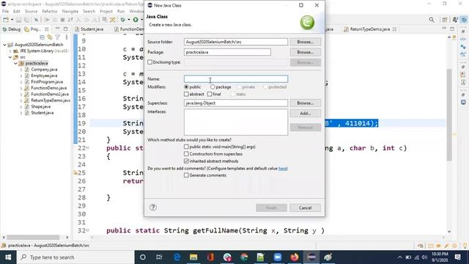Click Browse next to Source folder

(x=305, y=42)
